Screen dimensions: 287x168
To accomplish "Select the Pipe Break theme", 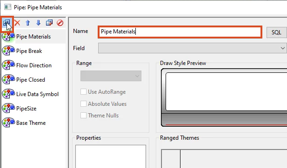I will pos(29,51).
